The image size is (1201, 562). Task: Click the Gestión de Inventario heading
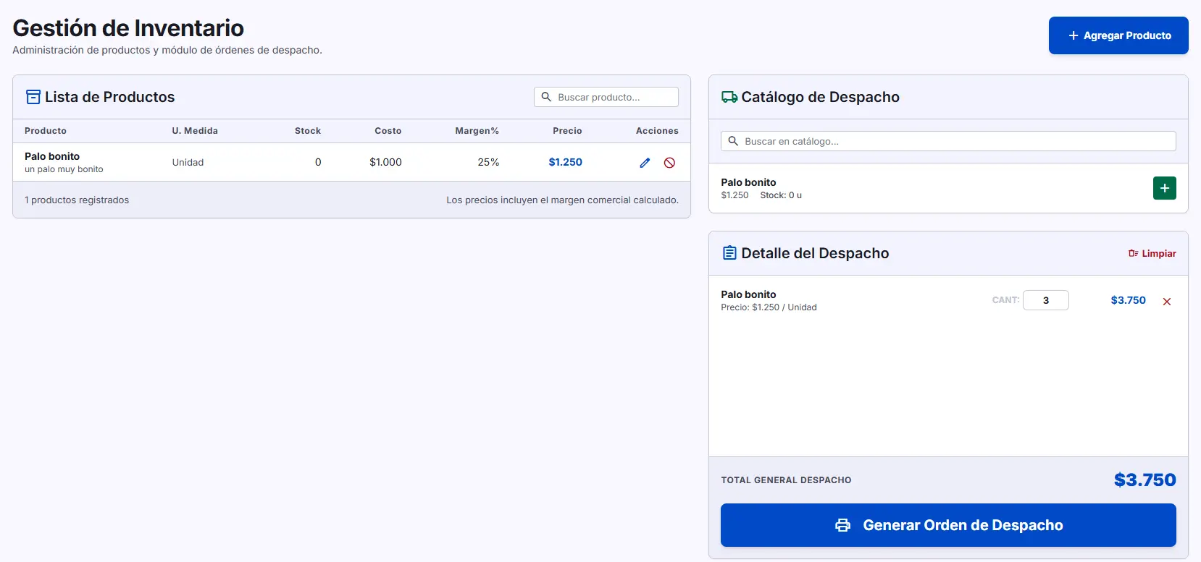[128, 27]
